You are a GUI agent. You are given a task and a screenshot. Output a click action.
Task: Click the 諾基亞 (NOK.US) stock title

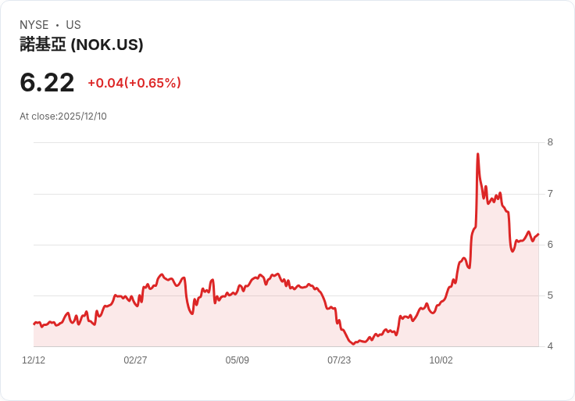[x=81, y=45]
